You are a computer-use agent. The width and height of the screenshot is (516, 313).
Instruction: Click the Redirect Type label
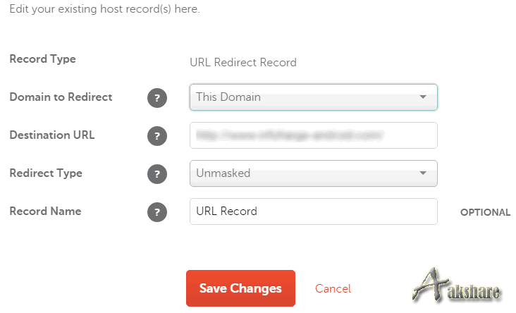(46, 173)
